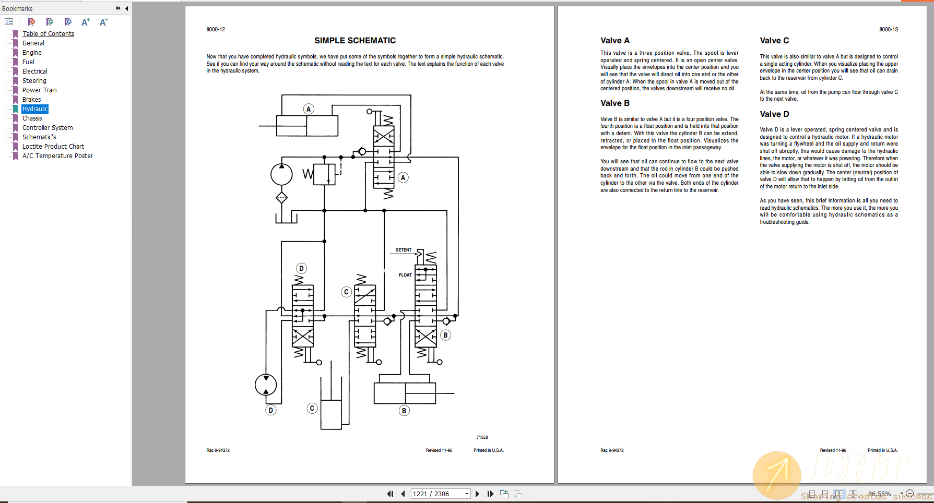
Task: Go to the Power Train section
Action: click(x=39, y=90)
